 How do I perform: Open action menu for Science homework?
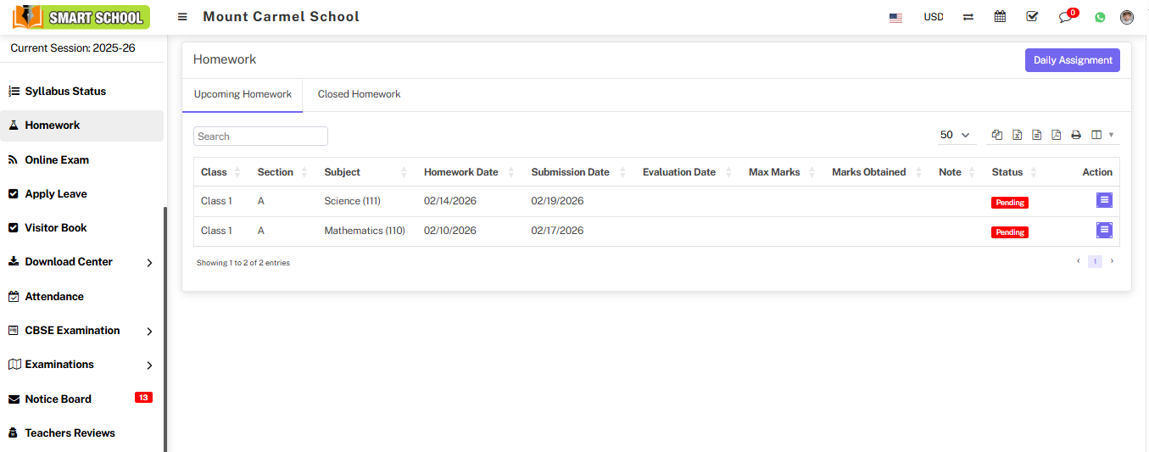pyautogui.click(x=1103, y=201)
